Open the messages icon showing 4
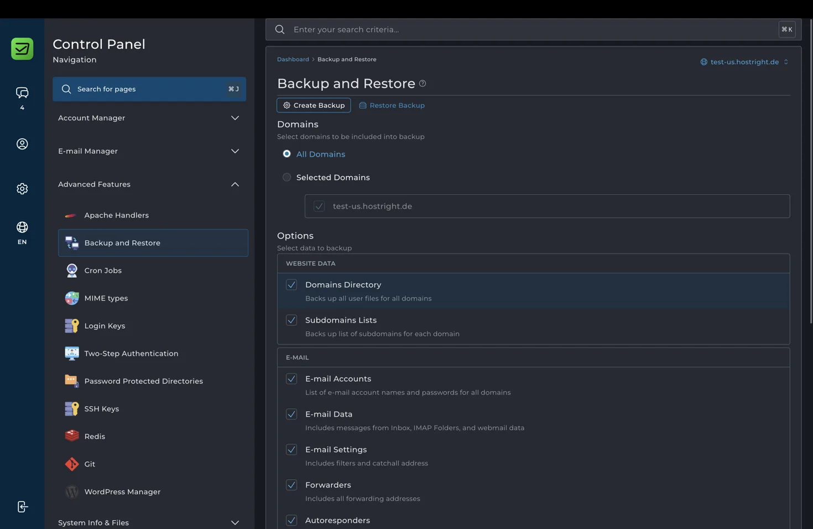 (22, 92)
